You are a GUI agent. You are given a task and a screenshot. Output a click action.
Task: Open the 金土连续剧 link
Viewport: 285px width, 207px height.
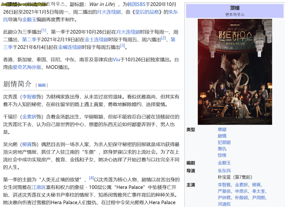96,39
